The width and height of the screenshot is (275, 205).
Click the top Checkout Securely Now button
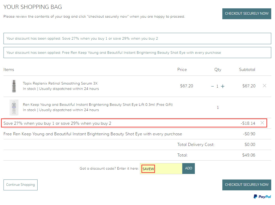coord(247,14)
